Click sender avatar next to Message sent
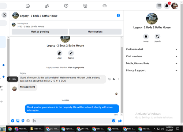The height and width of the screenshot is (132, 183). pyautogui.click(x=15, y=89)
